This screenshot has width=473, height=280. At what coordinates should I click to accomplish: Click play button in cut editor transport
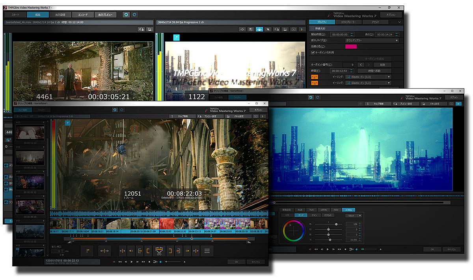(132, 261)
